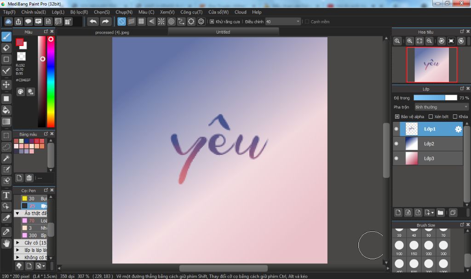471x279 pixels.
Task: Zoom out on the navigator panel
Action: pyautogui.click(x=429, y=41)
